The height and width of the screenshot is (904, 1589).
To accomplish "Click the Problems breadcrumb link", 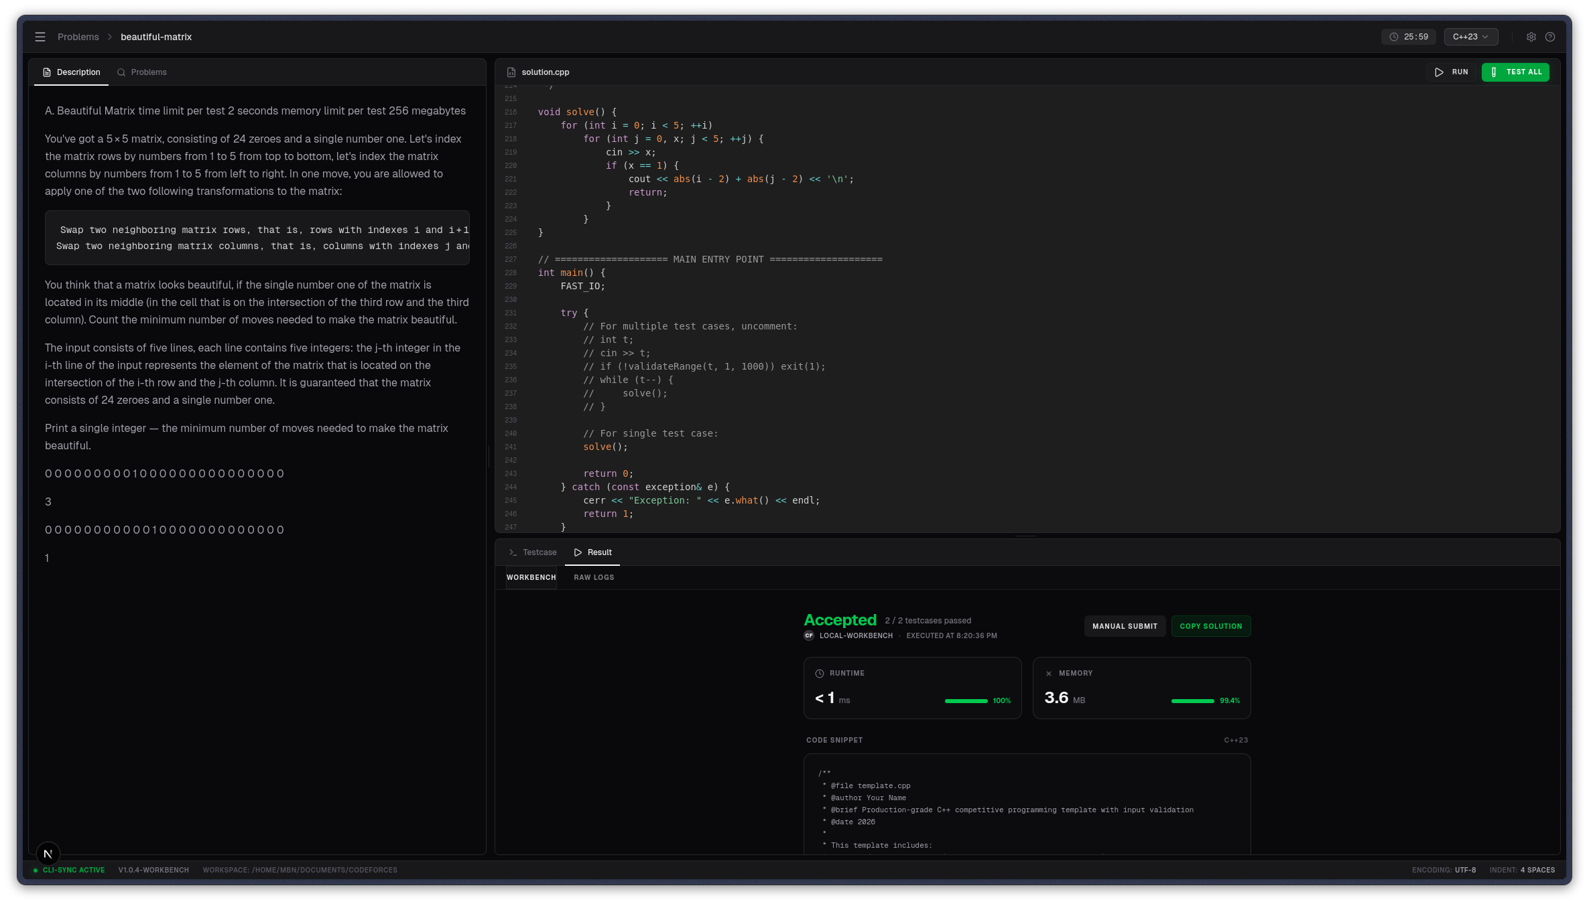I will (x=78, y=37).
